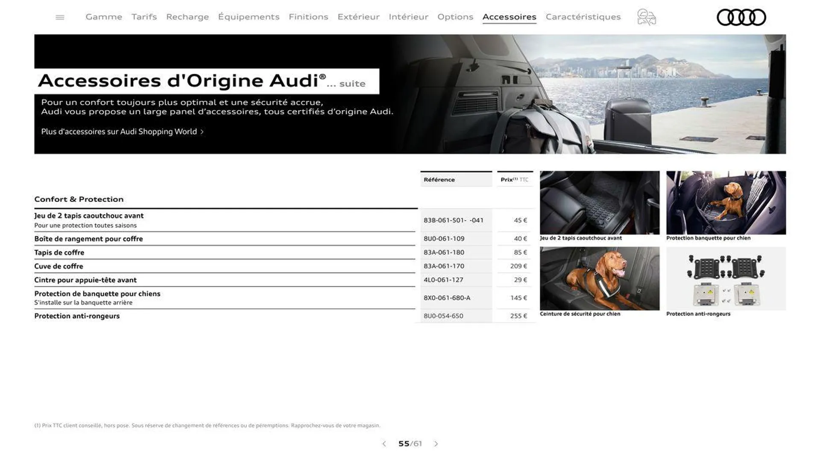Select the Intérieur tab
The height and width of the screenshot is (461, 820).
[x=408, y=17]
